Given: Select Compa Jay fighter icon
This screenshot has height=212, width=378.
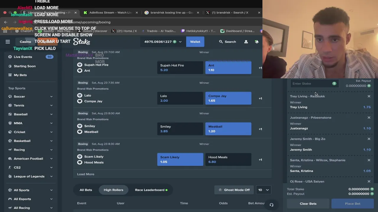Looking at the screenshot, I should pos(80,101).
